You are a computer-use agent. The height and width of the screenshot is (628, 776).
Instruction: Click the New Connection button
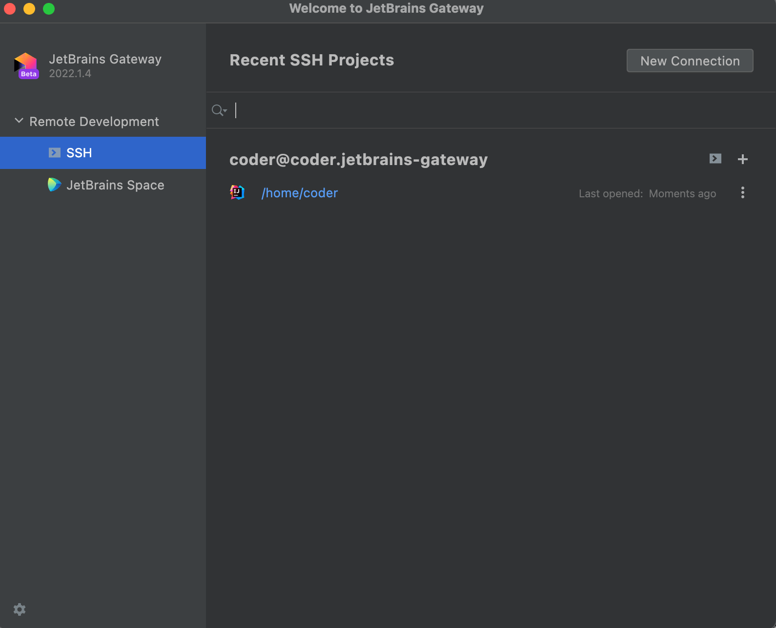(x=690, y=61)
